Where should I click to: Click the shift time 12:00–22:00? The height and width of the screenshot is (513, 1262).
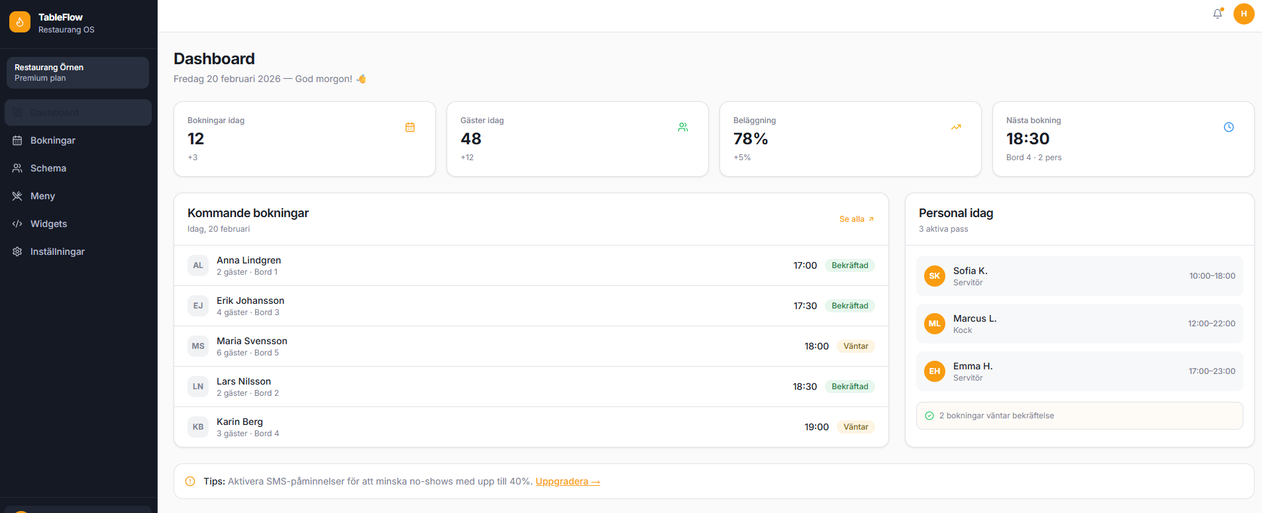(x=1211, y=324)
